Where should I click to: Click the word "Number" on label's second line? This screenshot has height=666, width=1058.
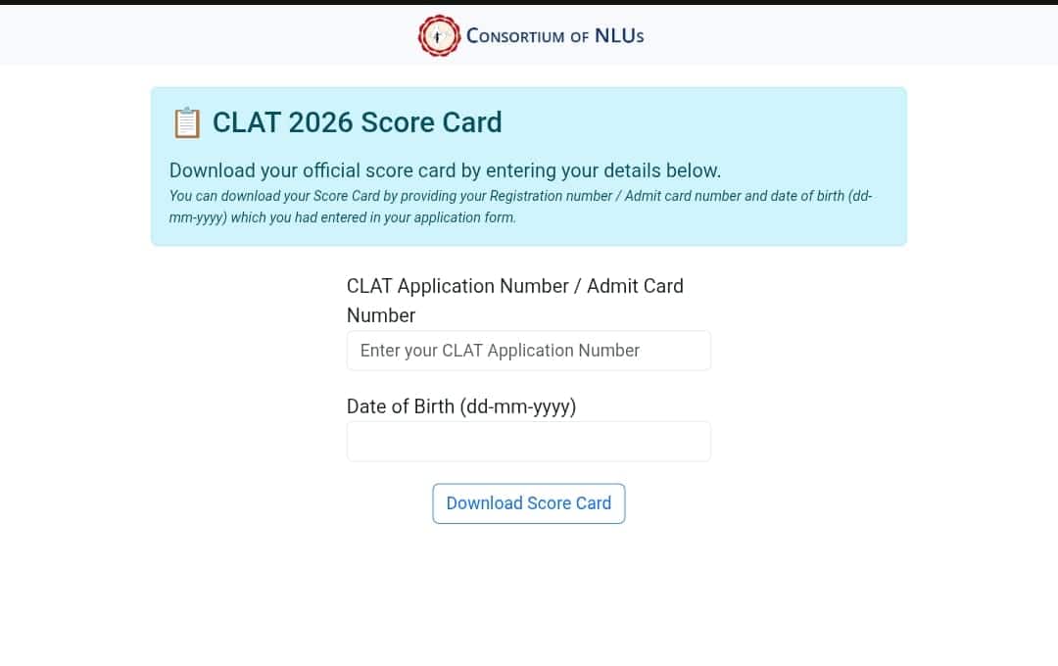tap(381, 315)
